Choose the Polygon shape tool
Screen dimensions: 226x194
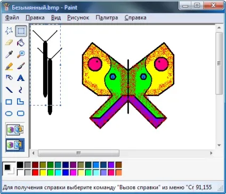(21, 102)
